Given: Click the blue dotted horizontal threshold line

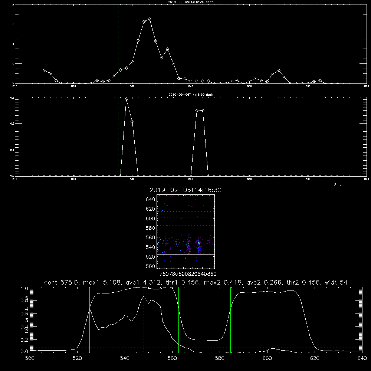Looking at the screenshot, I should pos(196,348).
